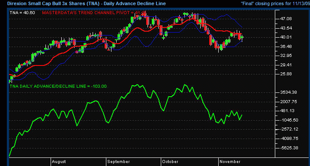Select the 32.95 price axis value

click(x=286, y=56)
